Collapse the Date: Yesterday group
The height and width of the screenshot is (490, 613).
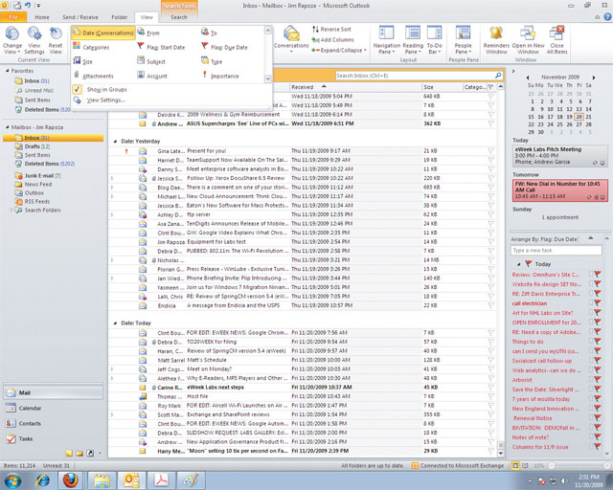(115, 141)
